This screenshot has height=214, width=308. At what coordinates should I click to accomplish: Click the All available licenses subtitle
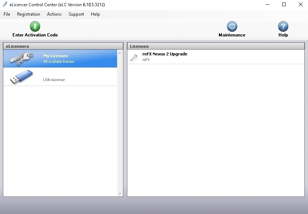(59, 61)
